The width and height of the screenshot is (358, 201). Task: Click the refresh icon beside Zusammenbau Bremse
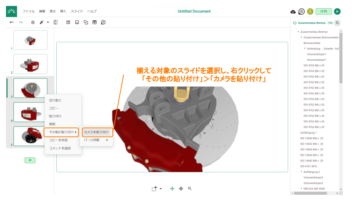coord(295,23)
